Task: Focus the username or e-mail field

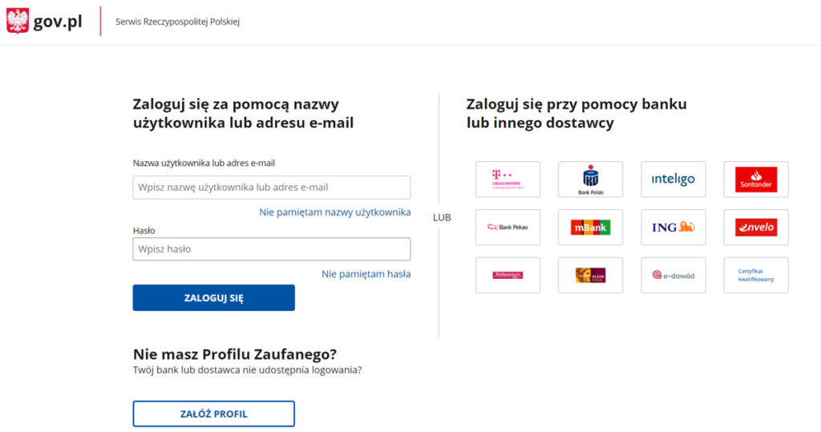Action: coord(272,188)
